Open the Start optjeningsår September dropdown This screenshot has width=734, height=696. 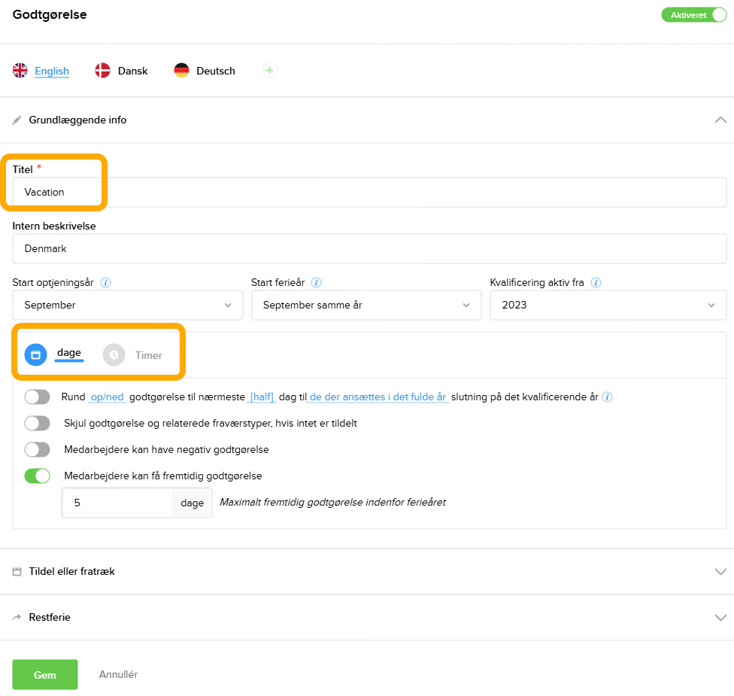[128, 305]
